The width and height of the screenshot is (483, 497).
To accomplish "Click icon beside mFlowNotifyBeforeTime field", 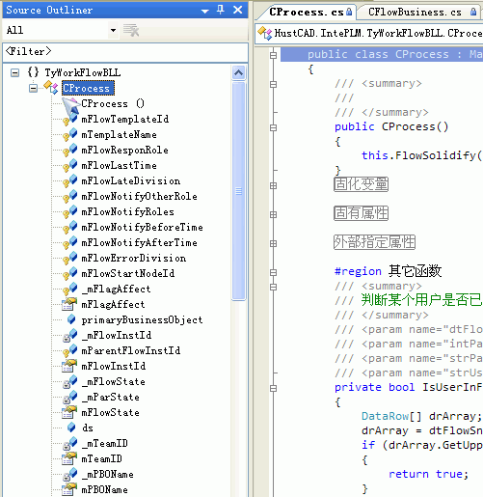I will (69, 227).
